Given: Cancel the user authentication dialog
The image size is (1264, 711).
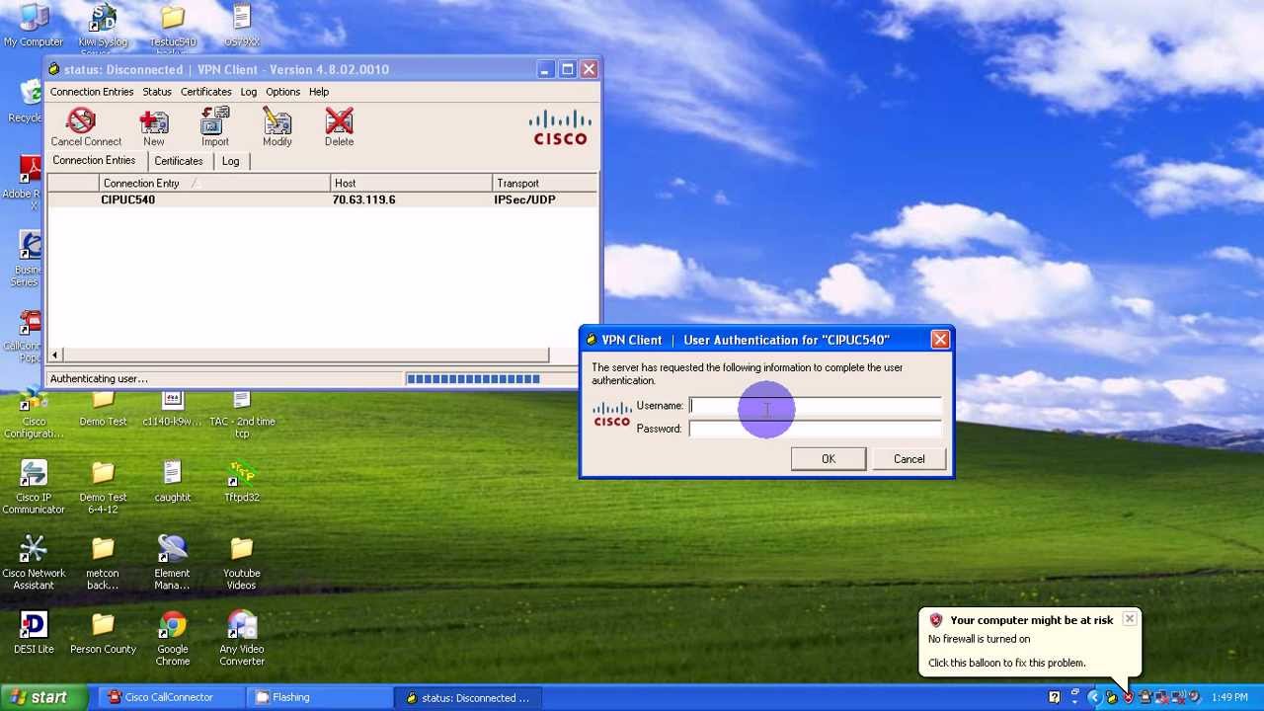Looking at the screenshot, I should (909, 459).
